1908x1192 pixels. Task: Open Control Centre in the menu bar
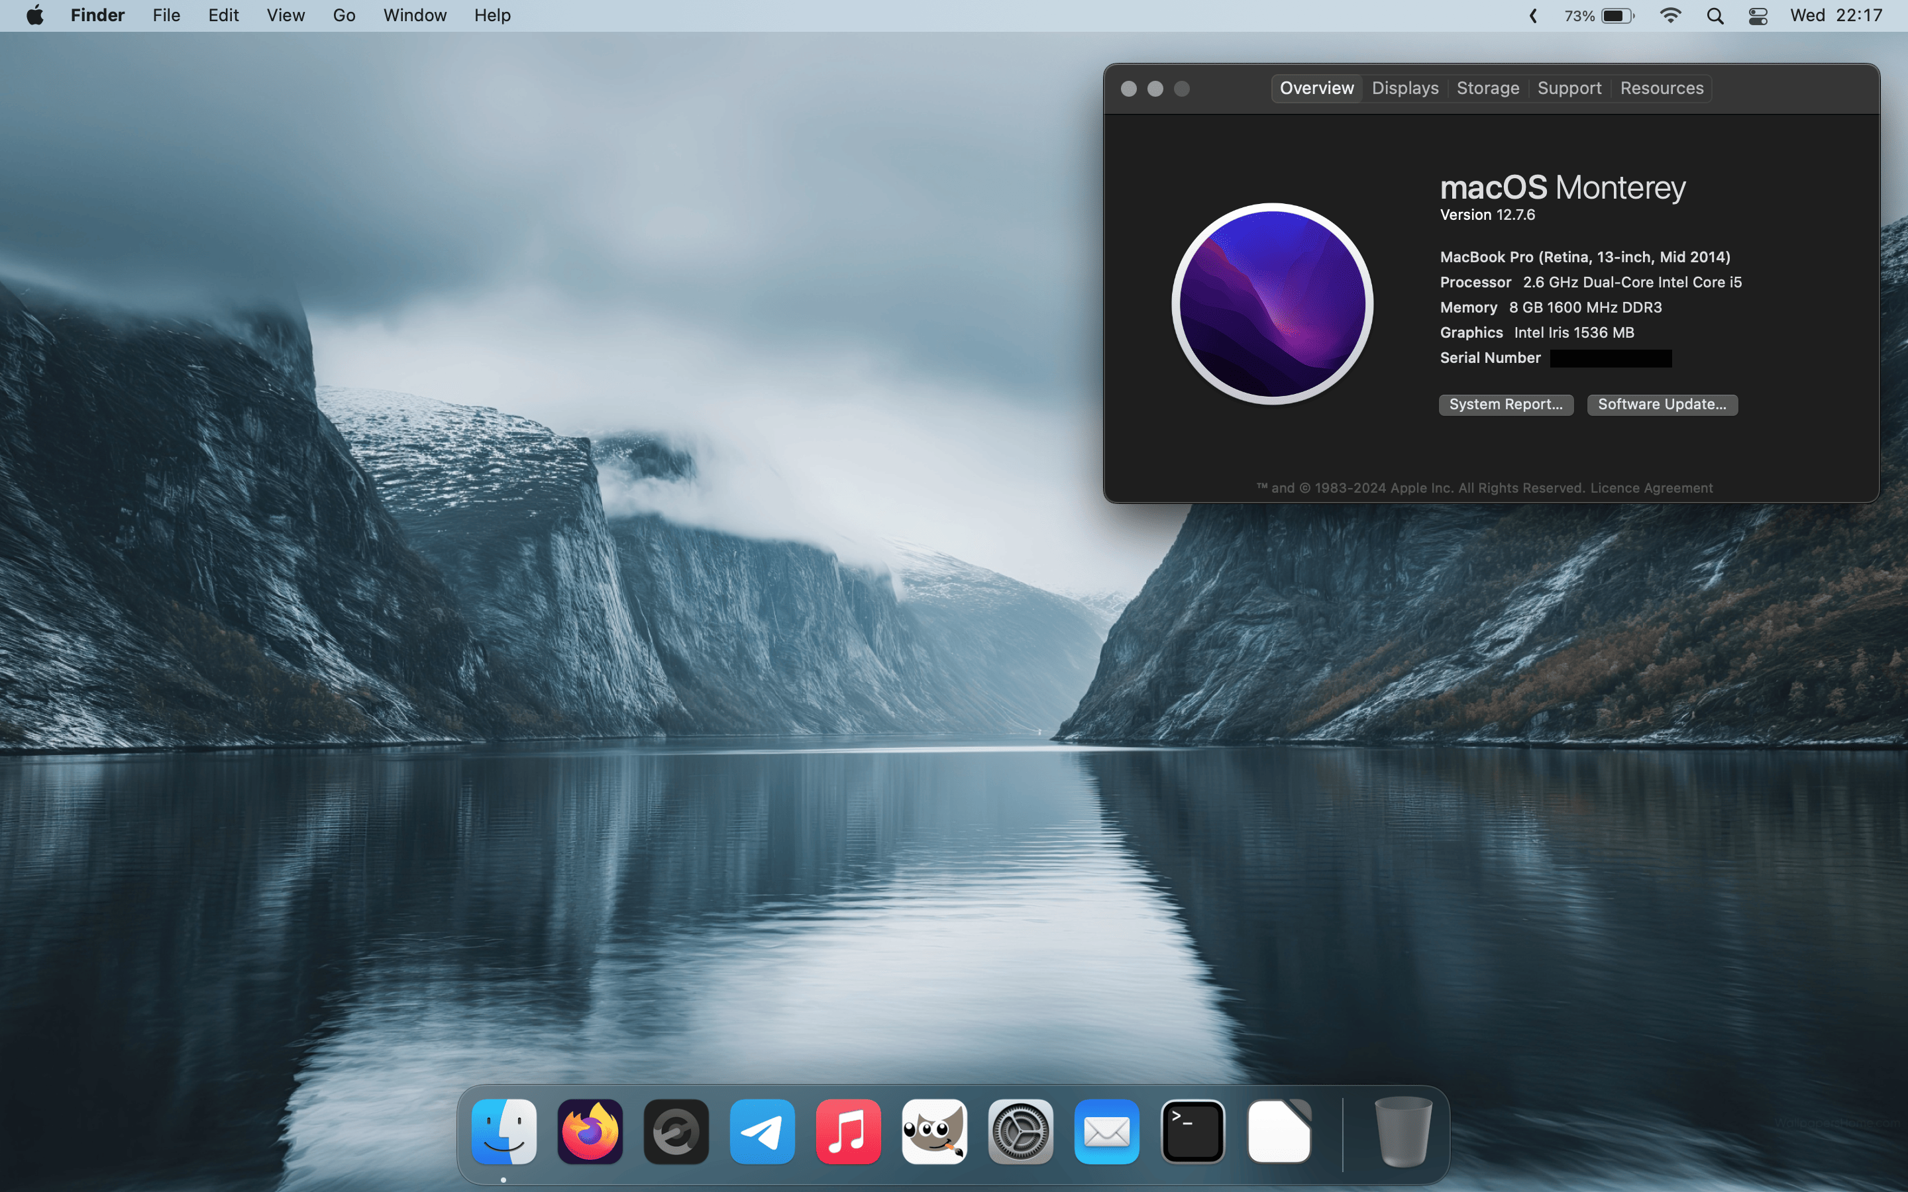click(x=1758, y=16)
